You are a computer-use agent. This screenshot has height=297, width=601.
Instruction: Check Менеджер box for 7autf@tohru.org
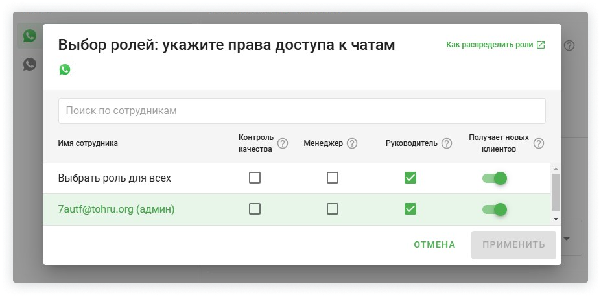tap(333, 209)
